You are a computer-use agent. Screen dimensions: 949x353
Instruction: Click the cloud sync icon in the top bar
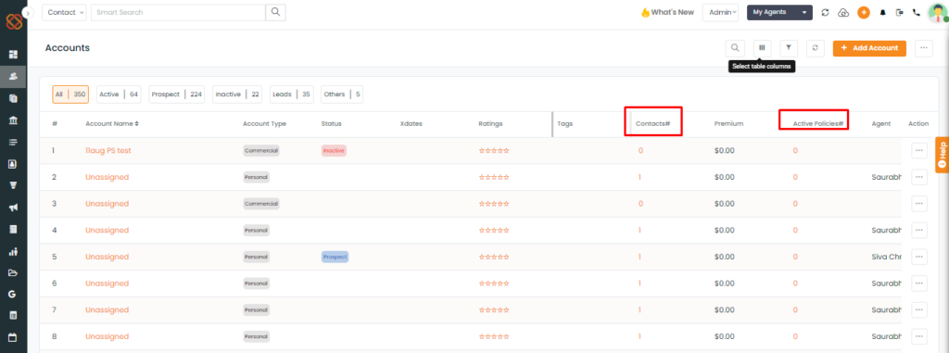[x=843, y=12]
